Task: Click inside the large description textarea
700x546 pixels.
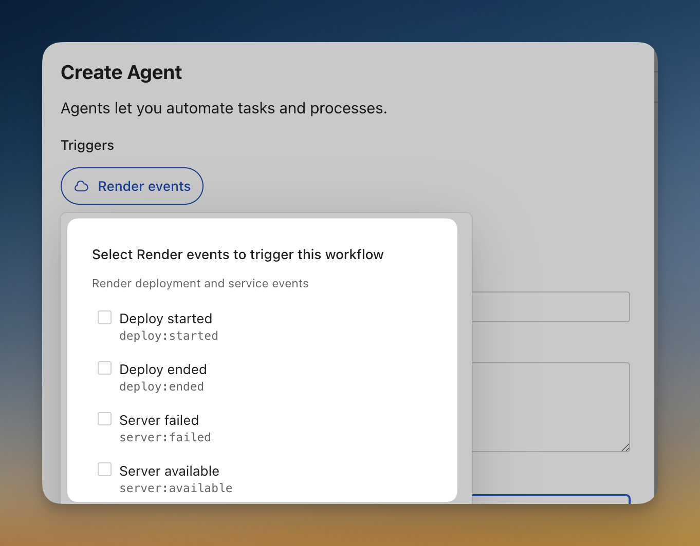Action: pyautogui.click(x=550, y=405)
